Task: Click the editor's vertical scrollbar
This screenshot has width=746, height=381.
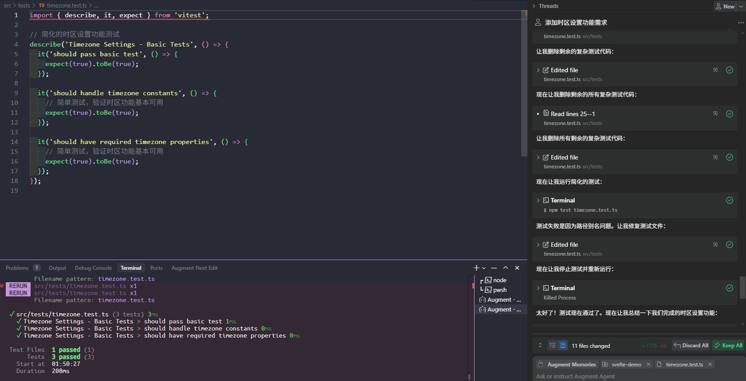Action: [x=524, y=84]
